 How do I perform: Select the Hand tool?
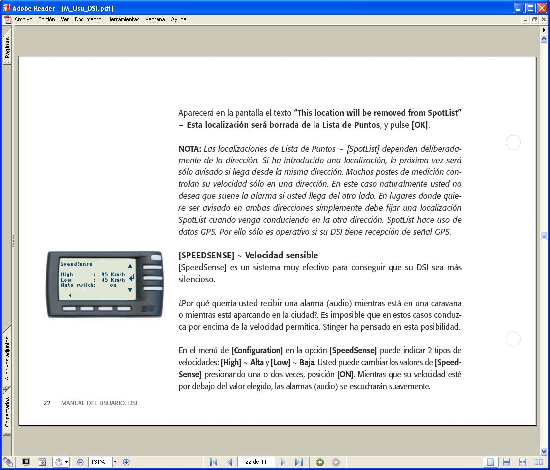58,462
